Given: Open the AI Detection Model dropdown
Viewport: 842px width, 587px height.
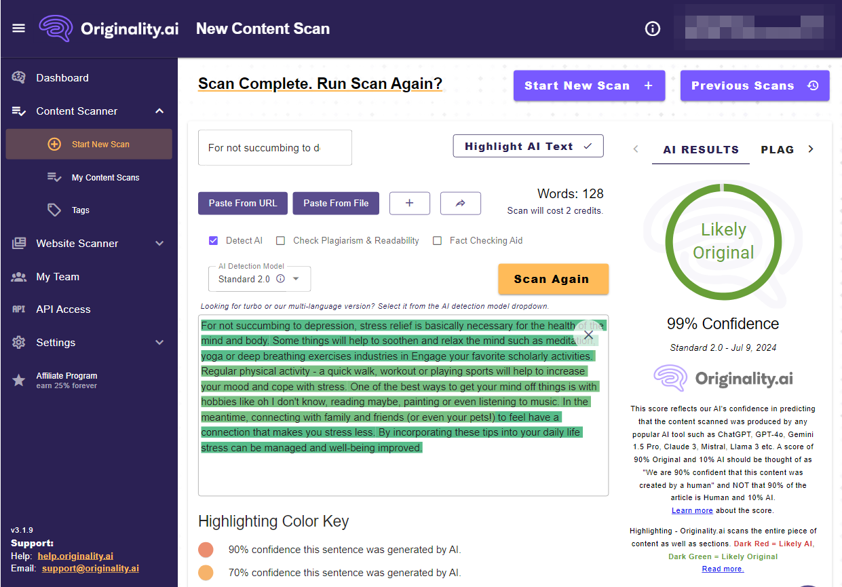Looking at the screenshot, I should pyautogui.click(x=296, y=279).
